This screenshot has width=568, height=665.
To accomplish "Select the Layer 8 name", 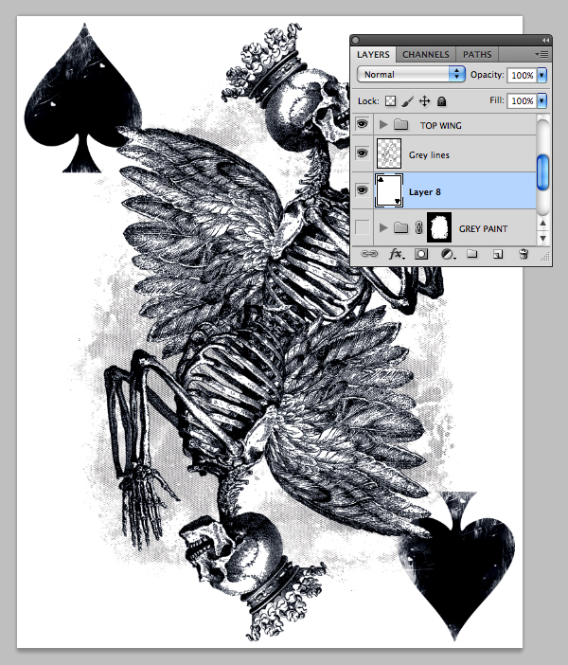I will [425, 192].
